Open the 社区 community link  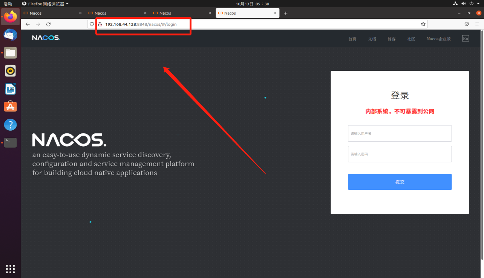pos(411,39)
